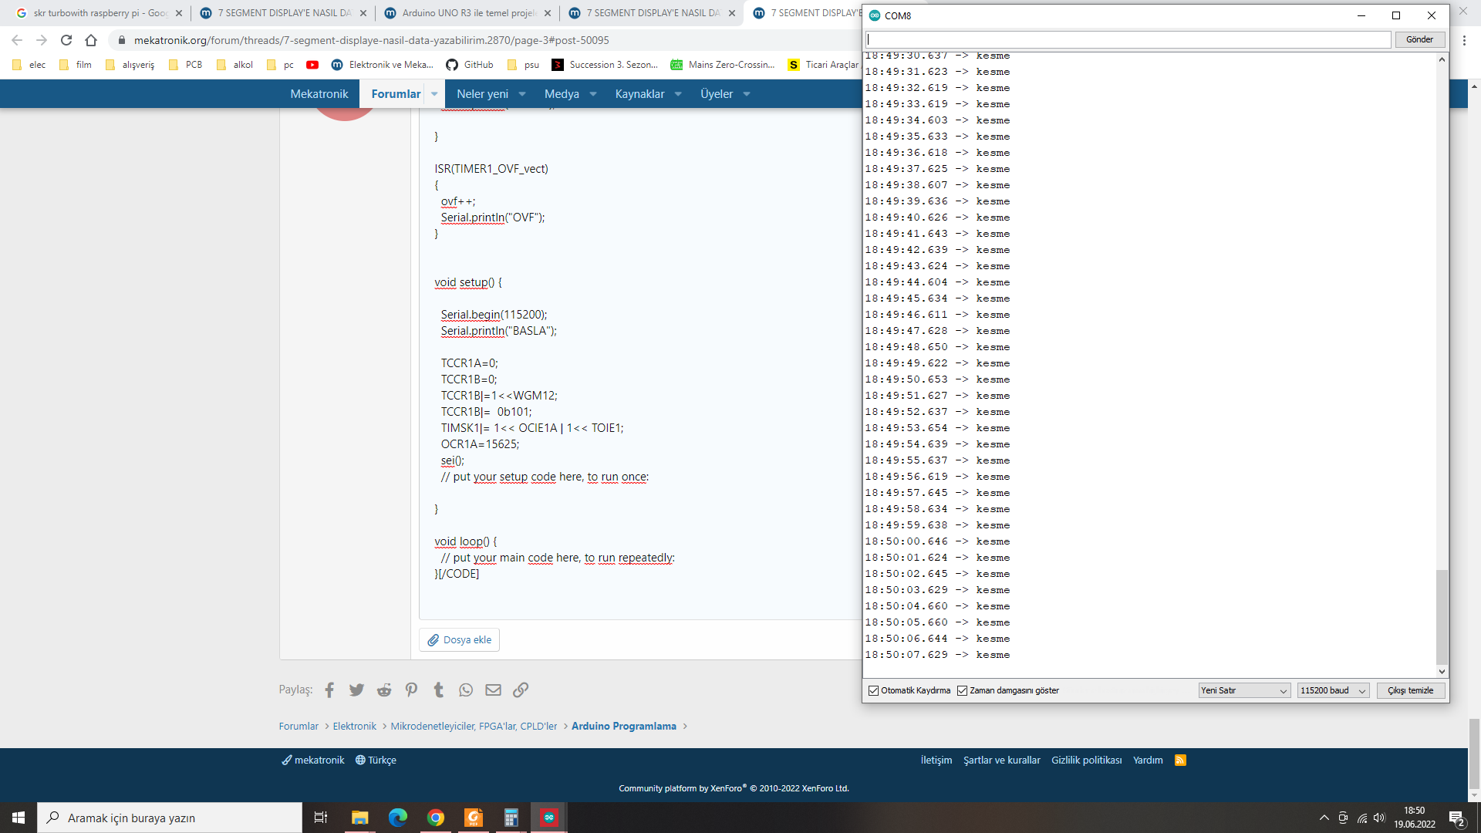This screenshot has width=1481, height=833.
Task: Share post via Facebook icon
Action: pos(329,690)
